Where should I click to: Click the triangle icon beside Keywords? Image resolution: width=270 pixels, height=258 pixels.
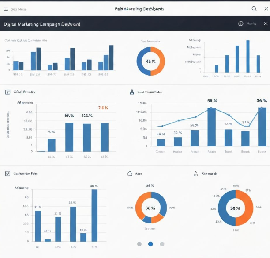196,173
